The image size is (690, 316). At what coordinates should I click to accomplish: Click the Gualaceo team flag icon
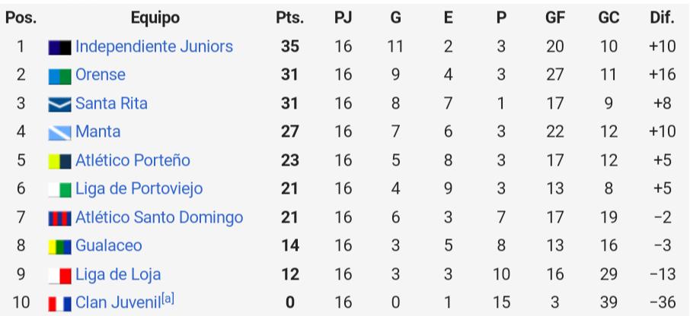pos(59,247)
